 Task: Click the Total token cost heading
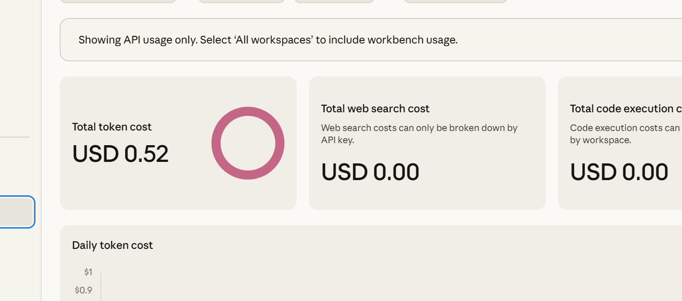click(112, 127)
